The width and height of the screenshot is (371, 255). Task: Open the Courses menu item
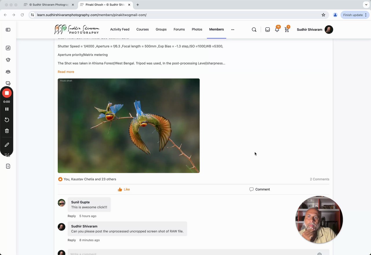click(x=143, y=30)
